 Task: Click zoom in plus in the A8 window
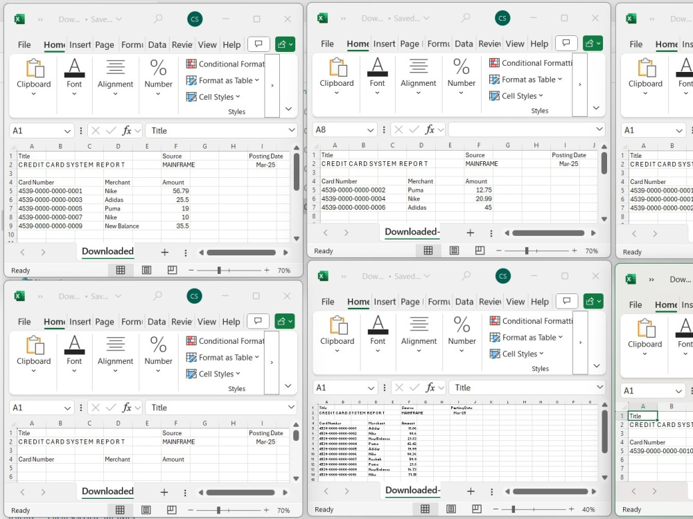574,251
